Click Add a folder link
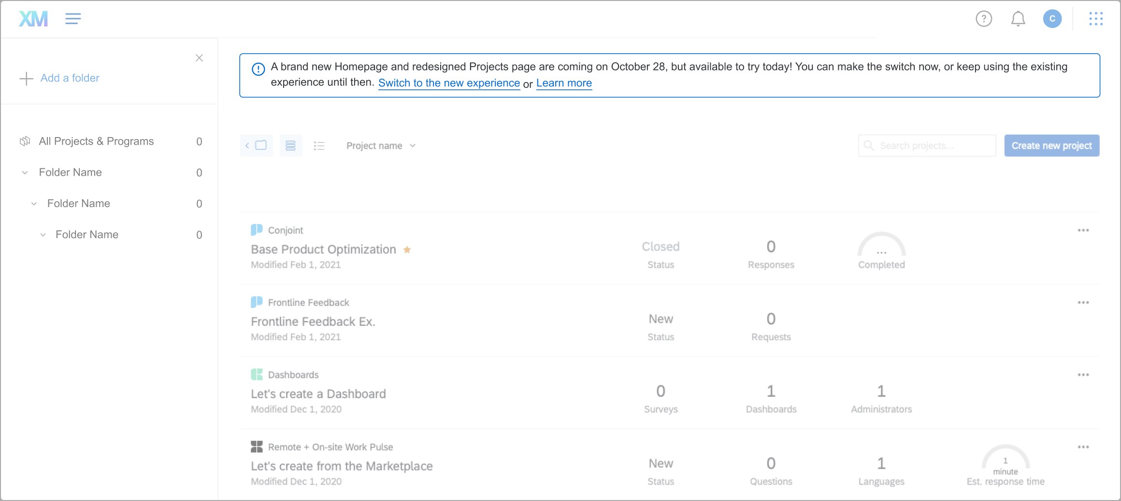Viewport: 1121px width, 501px height. (x=70, y=78)
